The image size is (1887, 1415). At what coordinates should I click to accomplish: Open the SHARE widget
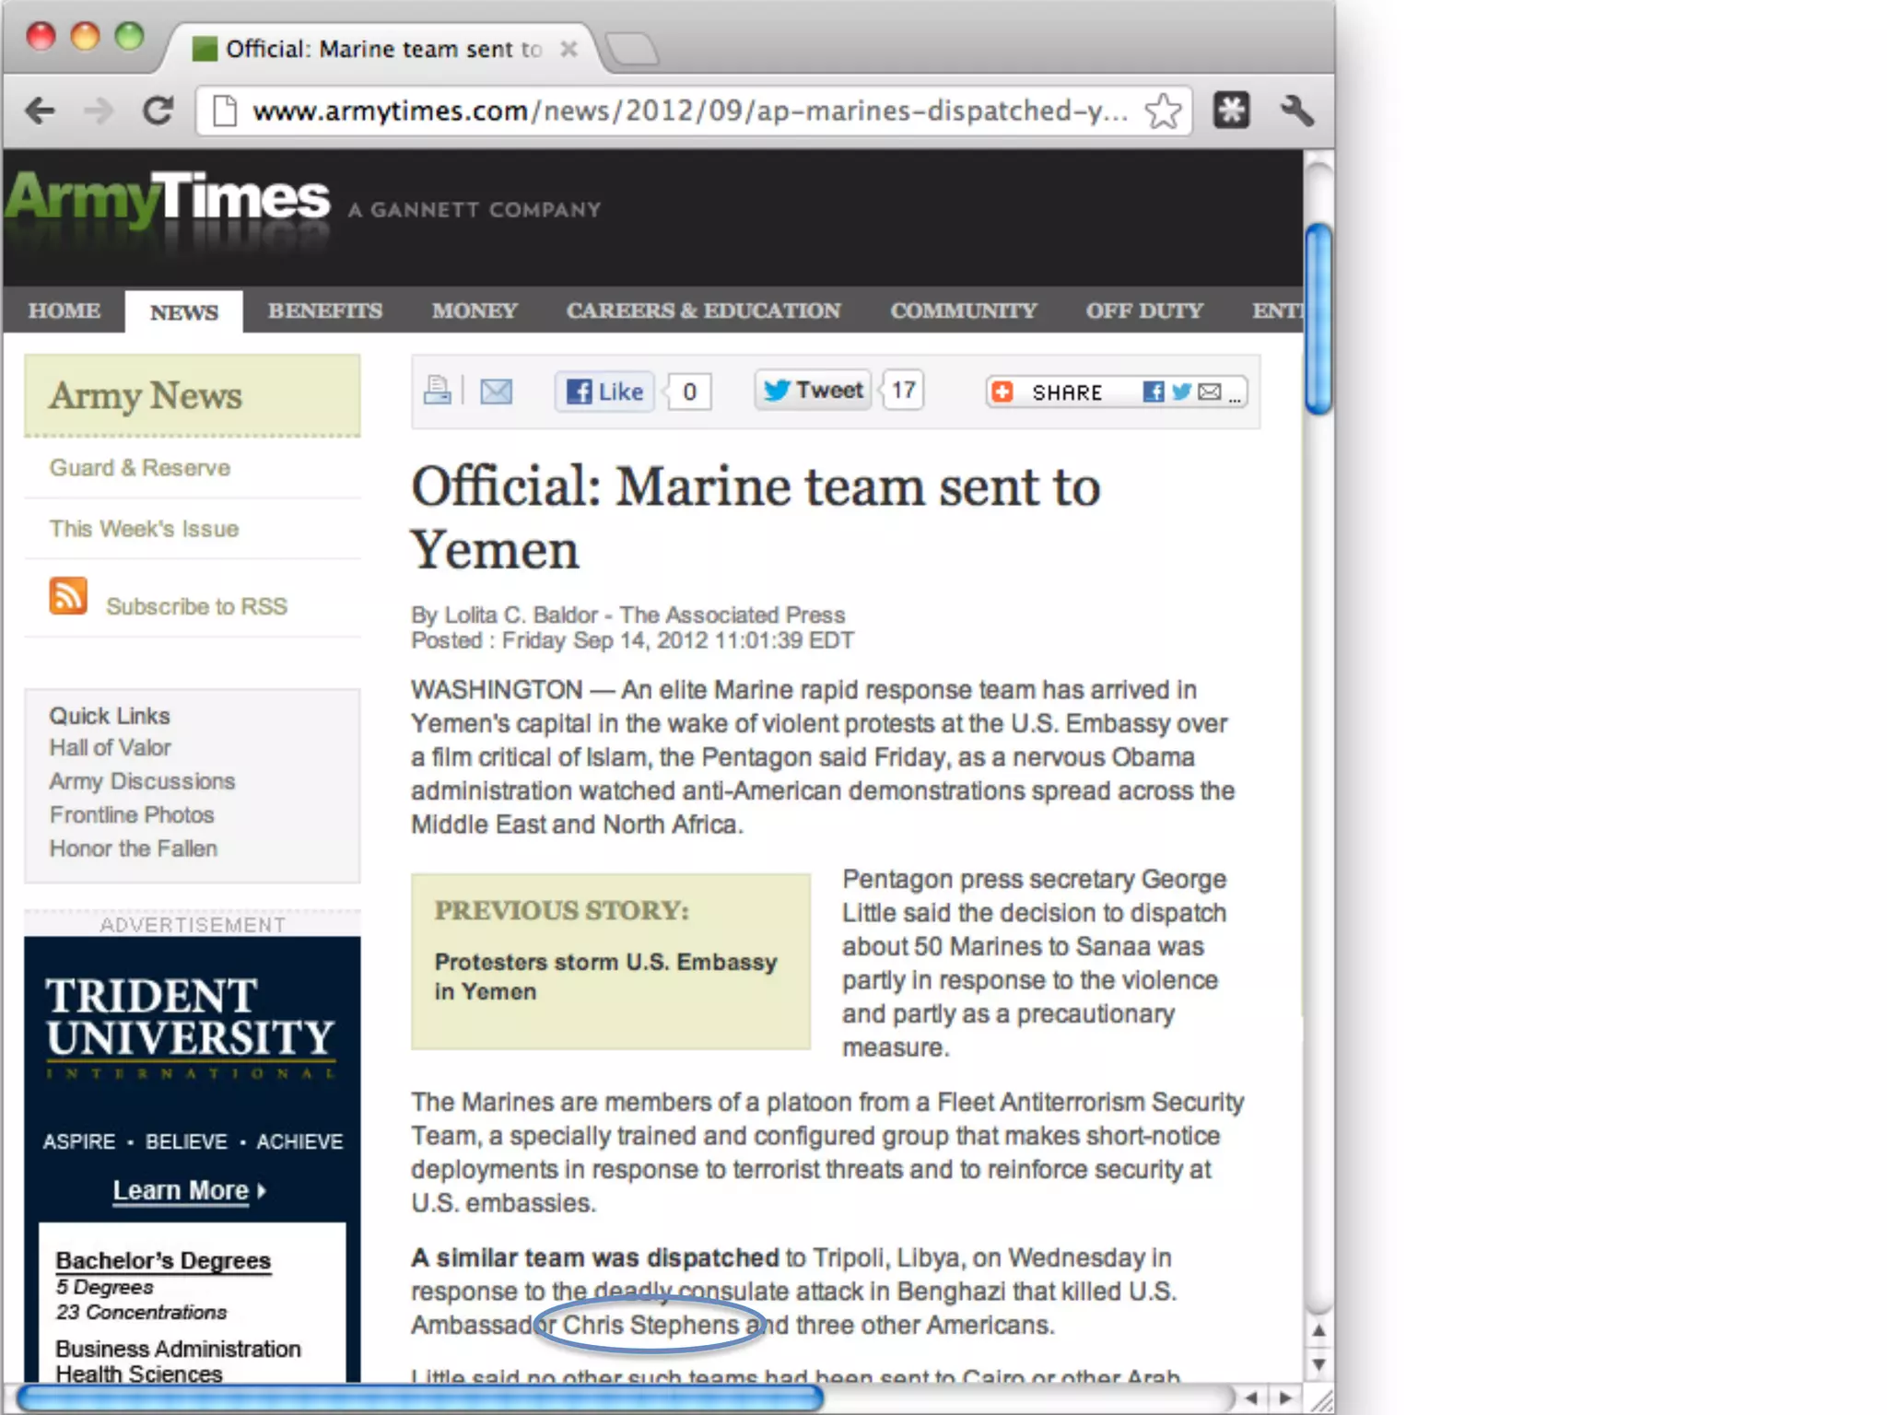[x=1066, y=392]
